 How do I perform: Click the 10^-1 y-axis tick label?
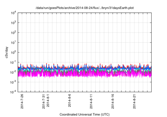pos(13,62)
